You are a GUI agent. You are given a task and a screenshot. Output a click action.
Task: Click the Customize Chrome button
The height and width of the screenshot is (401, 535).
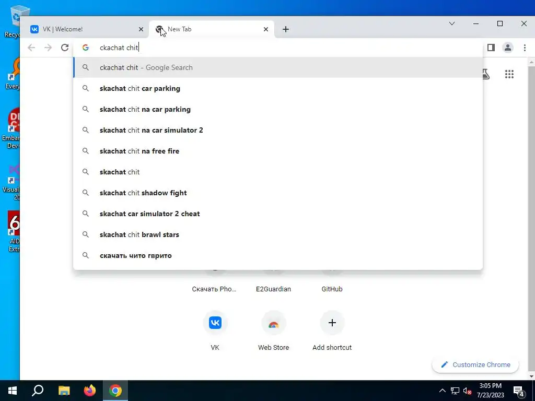coord(475,364)
